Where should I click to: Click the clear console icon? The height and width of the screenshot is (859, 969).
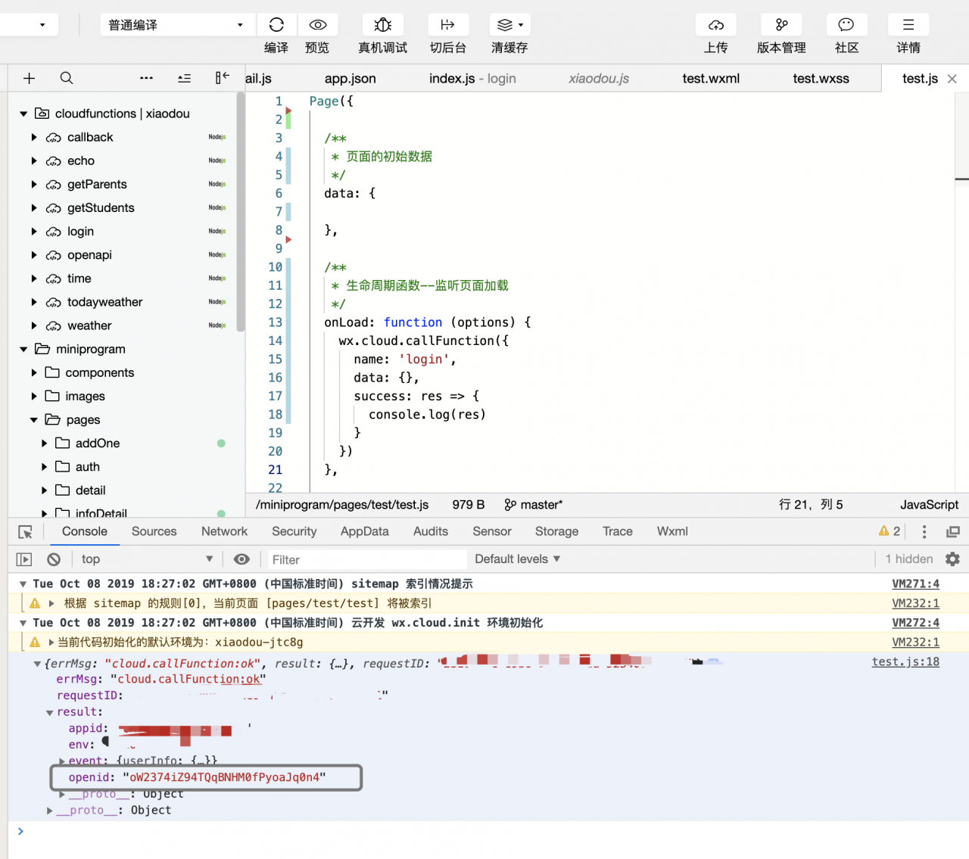(54, 559)
